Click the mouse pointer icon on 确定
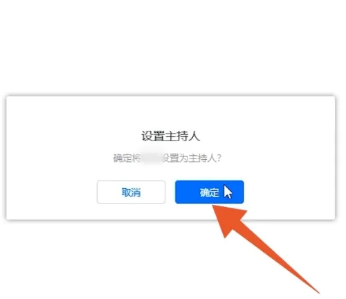 [228, 192]
